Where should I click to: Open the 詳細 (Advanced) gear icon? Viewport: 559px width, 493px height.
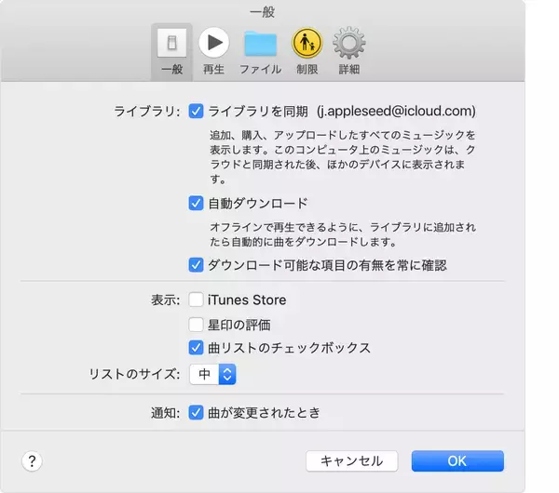tap(349, 52)
